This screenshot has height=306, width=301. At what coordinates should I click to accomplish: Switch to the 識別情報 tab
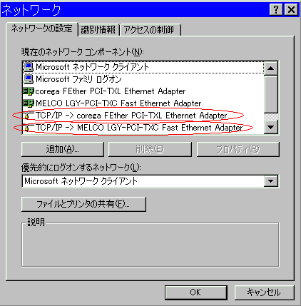[x=98, y=30]
